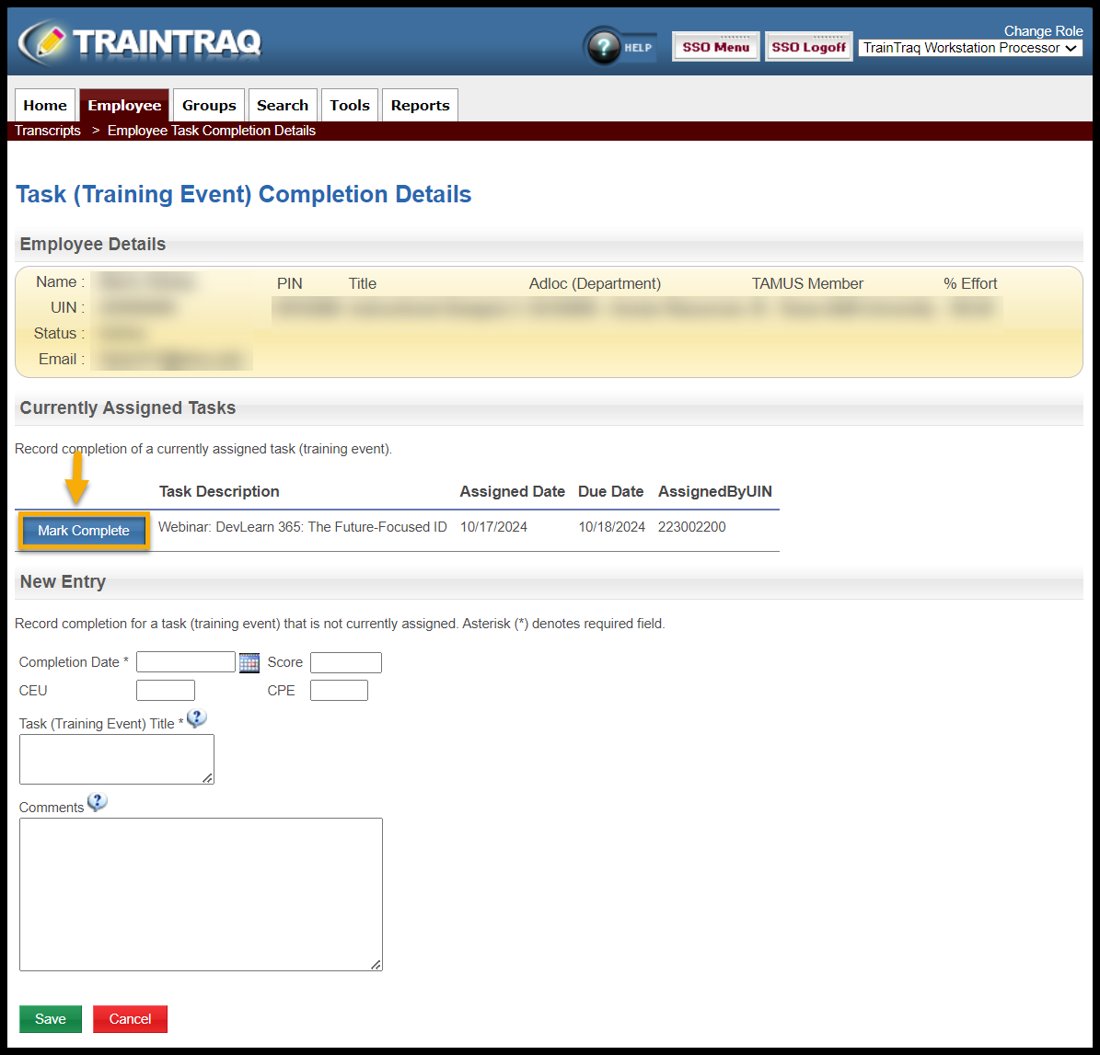The image size is (1100, 1055).
Task: Open the Reports tab
Action: pyautogui.click(x=420, y=105)
